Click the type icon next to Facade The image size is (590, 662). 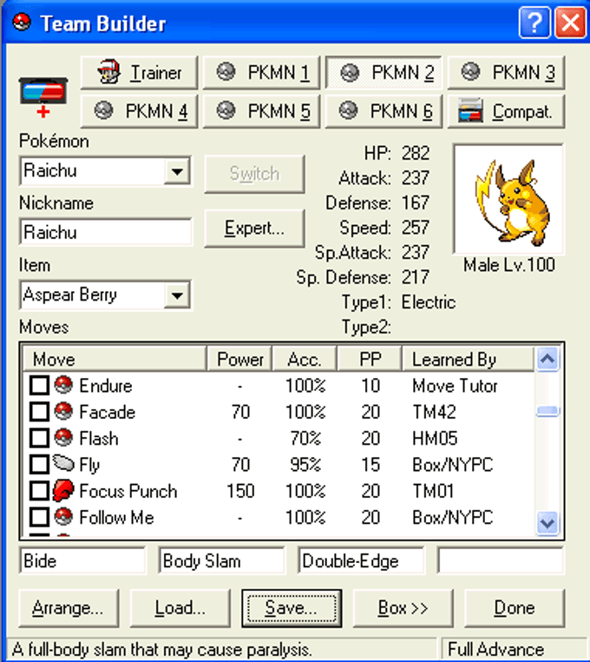click(x=63, y=411)
